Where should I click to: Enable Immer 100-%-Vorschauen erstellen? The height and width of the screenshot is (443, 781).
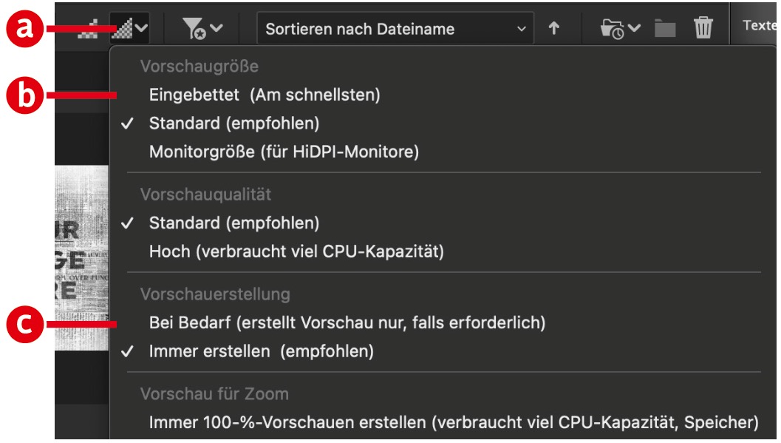453,423
